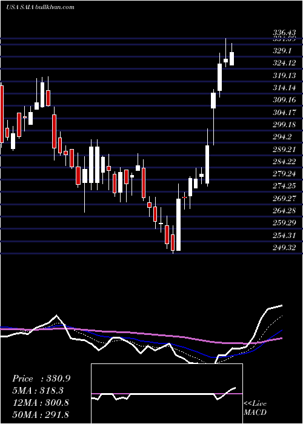This screenshot has height=424, width=303.
Task: Click the '50MA : 291.8' readout
Action: 41,414
